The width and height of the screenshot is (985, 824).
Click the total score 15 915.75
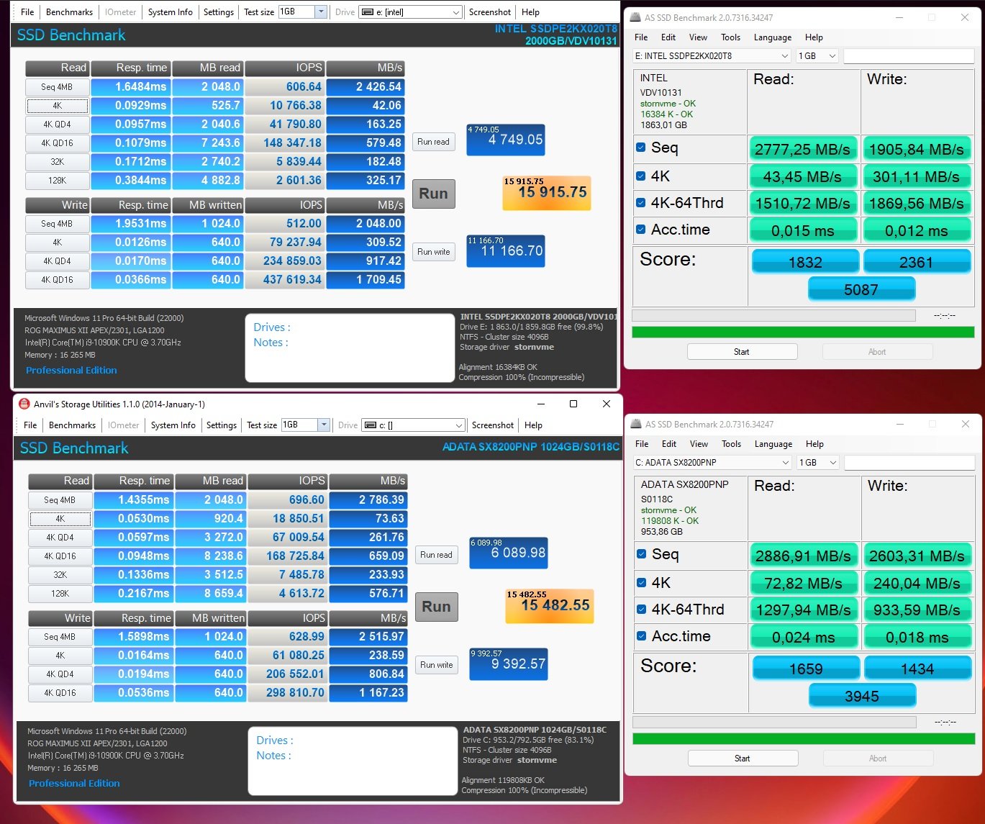coord(546,193)
